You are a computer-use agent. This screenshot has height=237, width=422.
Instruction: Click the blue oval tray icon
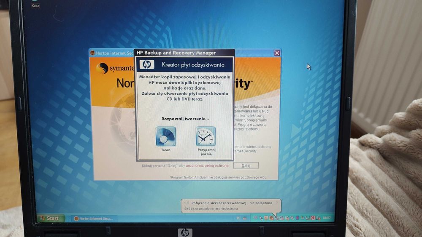[298, 218]
